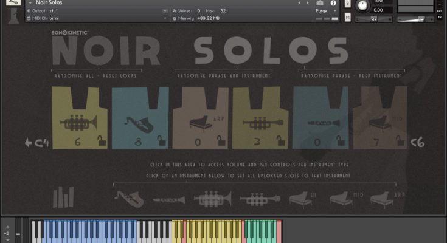Click the camera snapshot icon in header
The image size is (447, 243).
tap(320, 3)
